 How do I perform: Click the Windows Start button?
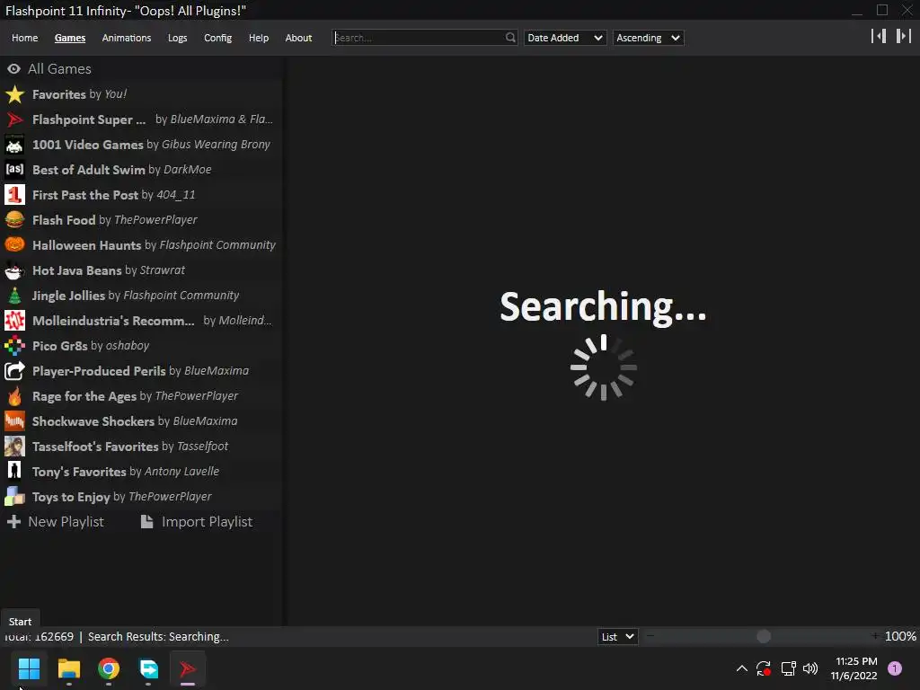[x=29, y=668]
